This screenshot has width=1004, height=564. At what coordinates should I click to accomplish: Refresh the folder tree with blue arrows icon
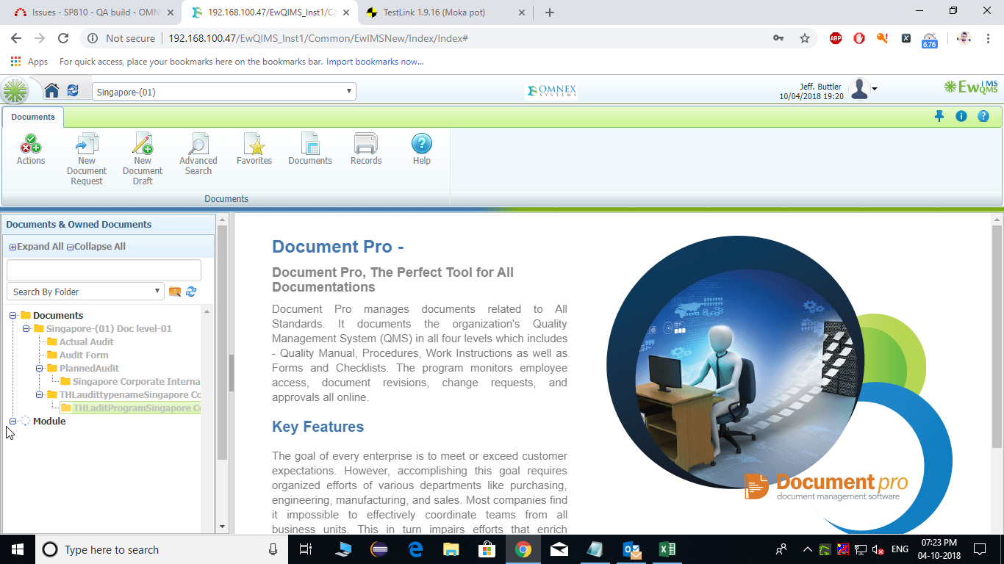pos(191,292)
